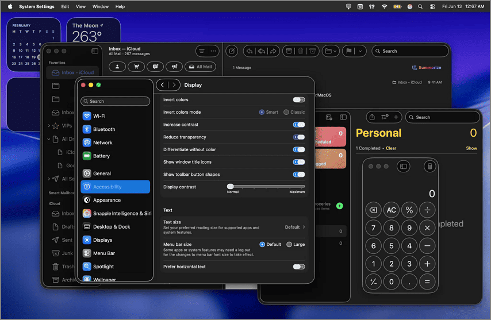The height and width of the screenshot is (320, 491).
Task: Disable the Increase contrast switch
Action: tap(299, 125)
